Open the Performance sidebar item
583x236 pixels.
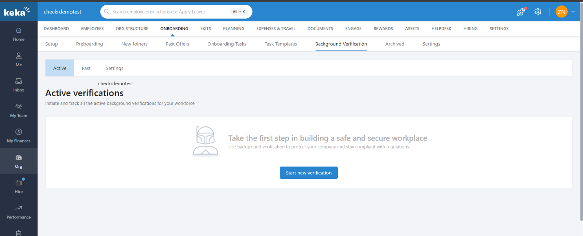pyautogui.click(x=19, y=212)
